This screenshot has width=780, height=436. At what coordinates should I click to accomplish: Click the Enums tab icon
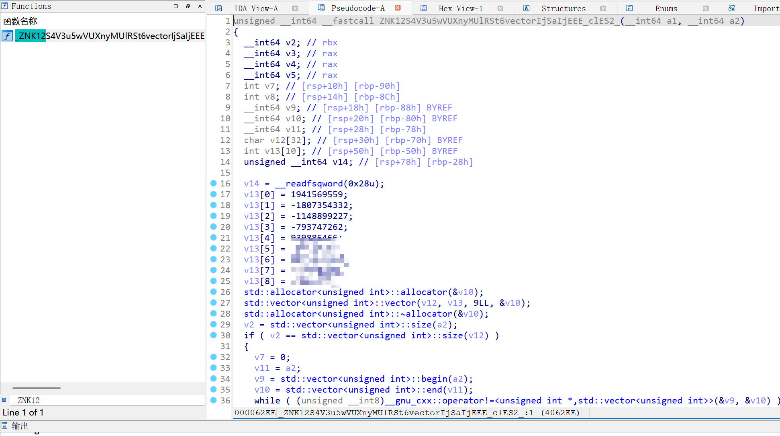pos(629,8)
